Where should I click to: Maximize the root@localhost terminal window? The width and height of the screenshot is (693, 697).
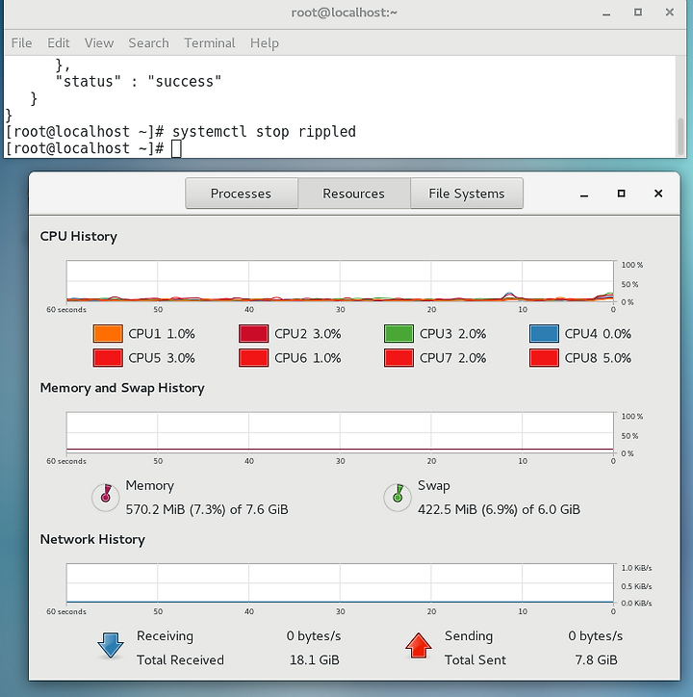tap(638, 13)
